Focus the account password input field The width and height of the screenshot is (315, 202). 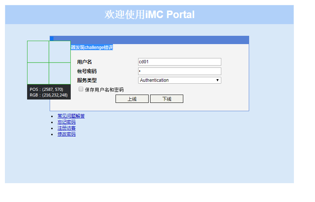180,71
